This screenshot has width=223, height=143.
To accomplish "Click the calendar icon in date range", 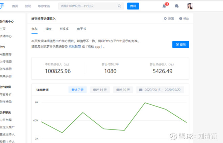I will click(141, 90).
